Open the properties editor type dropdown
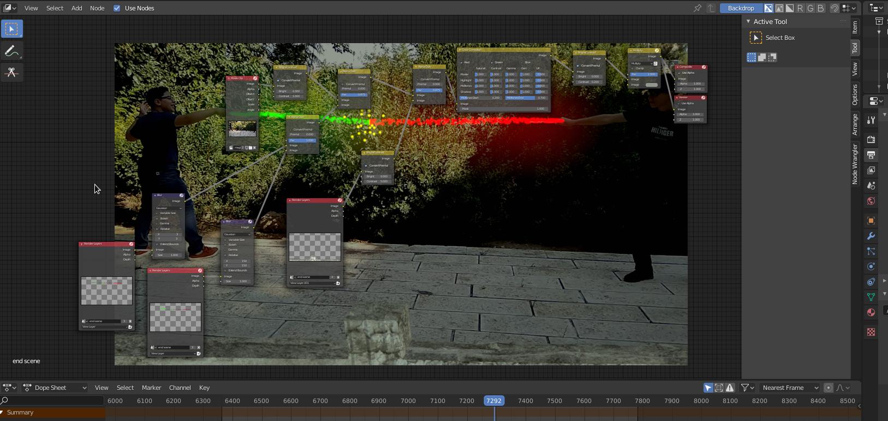 tap(875, 101)
